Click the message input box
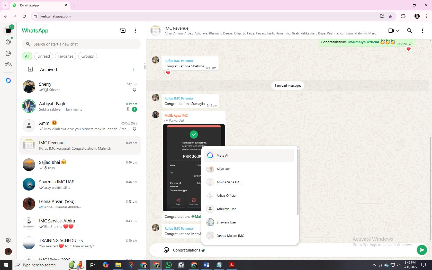Screen dimensions: 432x270 (x=293, y=250)
